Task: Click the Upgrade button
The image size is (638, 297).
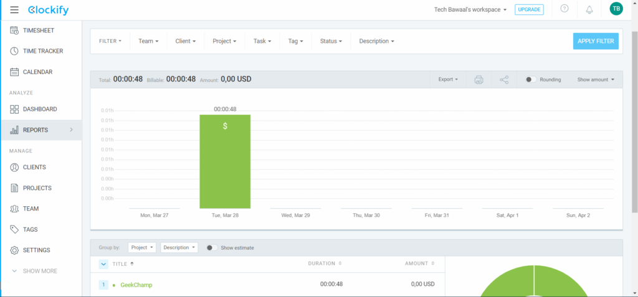Action: (x=529, y=9)
